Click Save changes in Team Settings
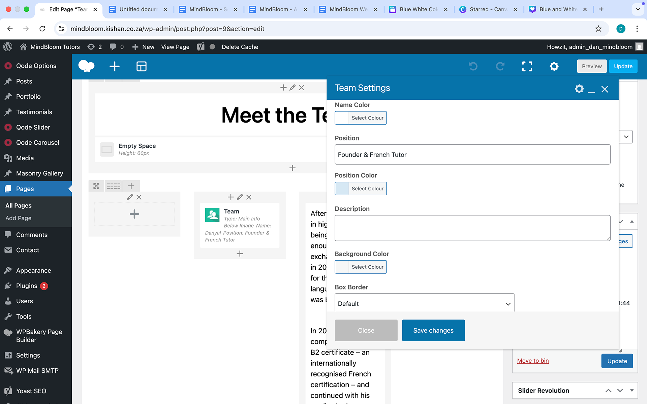This screenshot has height=404, width=647. tap(433, 331)
